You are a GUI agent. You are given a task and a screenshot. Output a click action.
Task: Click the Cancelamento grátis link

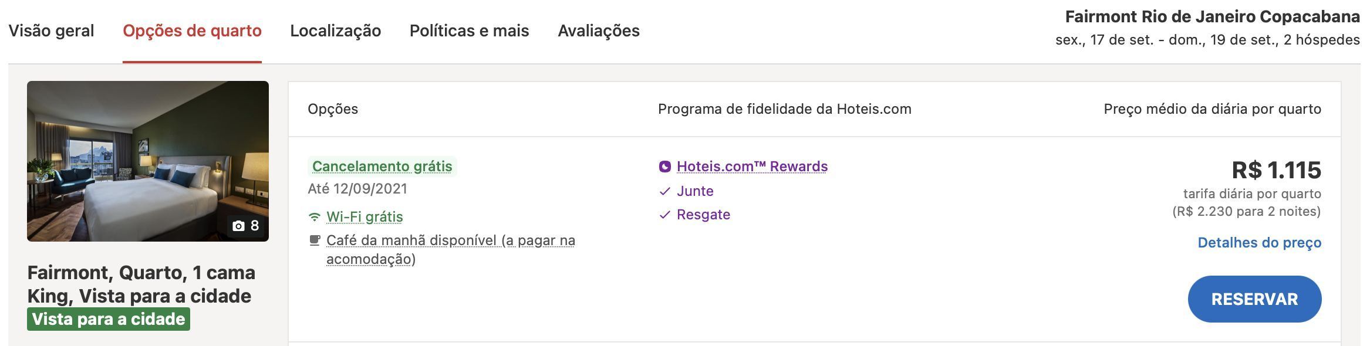[x=382, y=167]
